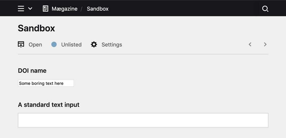Image resolution: width=286 pixels, height=138 pixels.
Task: Click the Settings gear icon
Action: point(94,44)
